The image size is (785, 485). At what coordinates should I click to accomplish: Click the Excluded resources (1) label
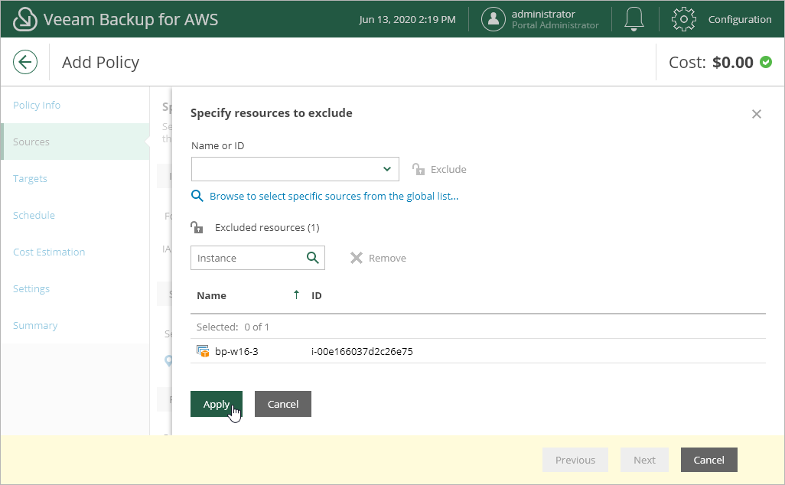267,227
